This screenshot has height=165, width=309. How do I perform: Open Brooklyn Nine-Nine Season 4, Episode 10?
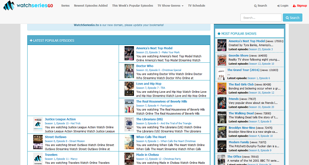pos(261,136)
